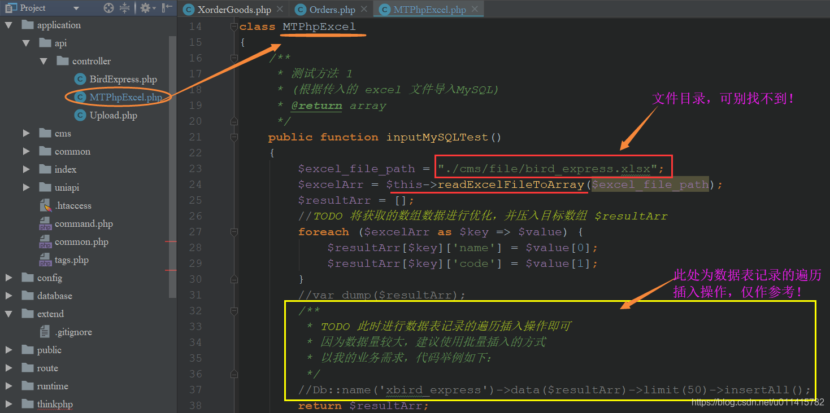Click the uniapi folder icon
Viewport: 830px width, 413px height.
[x=45, y=187]
